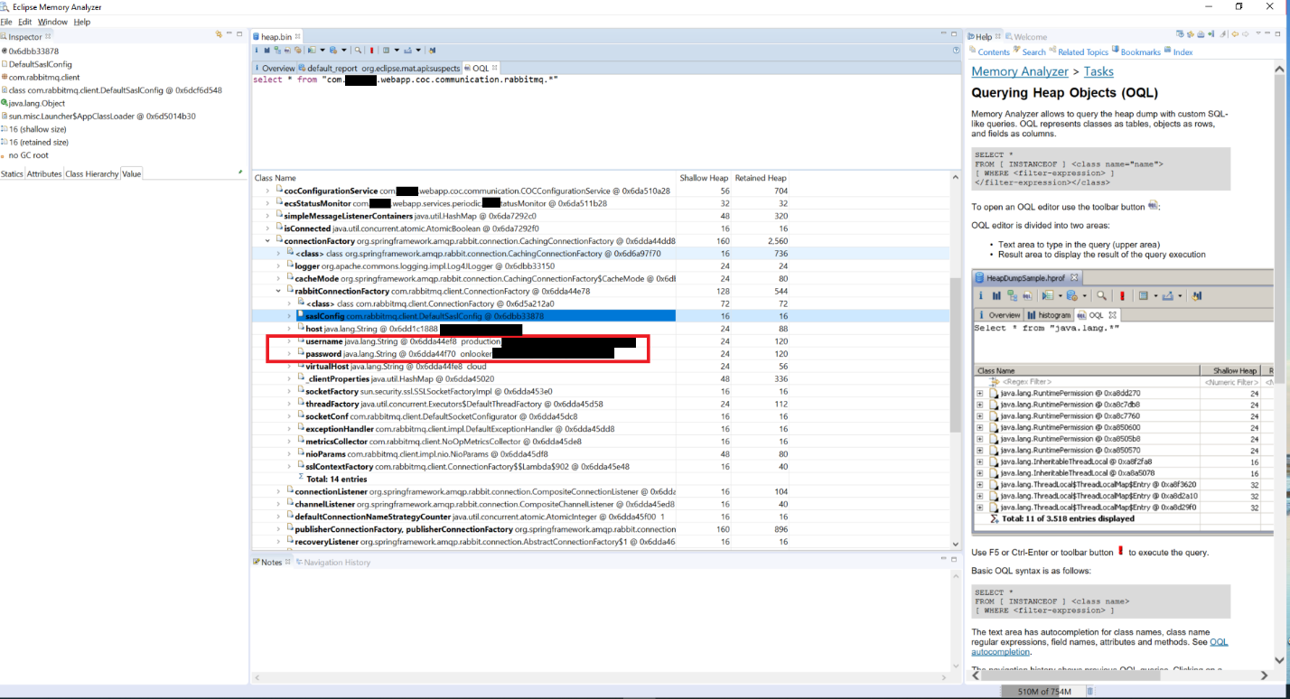Select the Attributes tab in Inspector
The height and width of the screenshot is (699, 1290).
tap(44, 173)
